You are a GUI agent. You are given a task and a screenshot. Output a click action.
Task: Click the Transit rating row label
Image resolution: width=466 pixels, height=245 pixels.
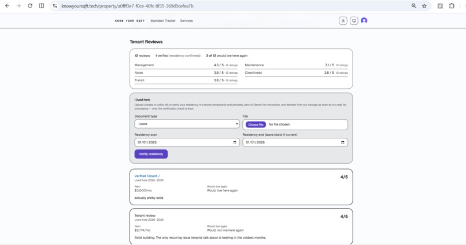(139, 80)
